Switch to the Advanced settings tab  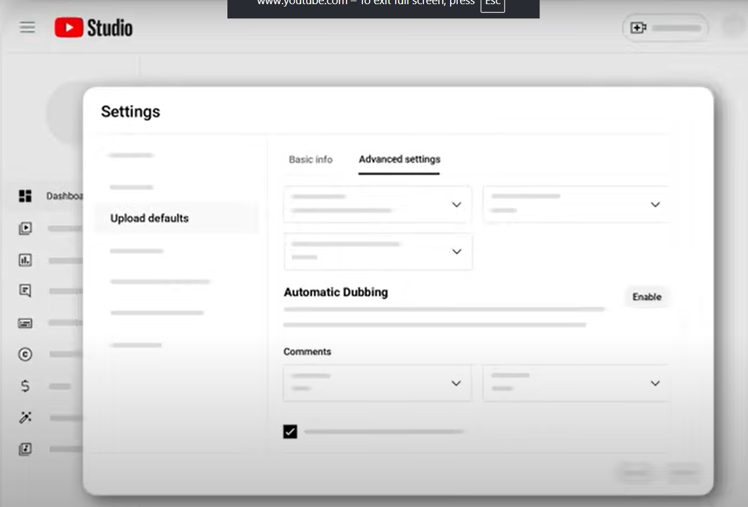[x=399, y=159]
